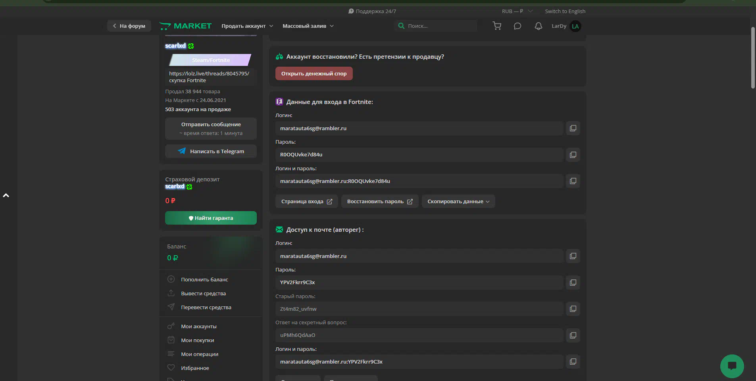Open Мои покупки in sidebar
Viewport: 756px width, 381px height.
[x=198, y=340]
